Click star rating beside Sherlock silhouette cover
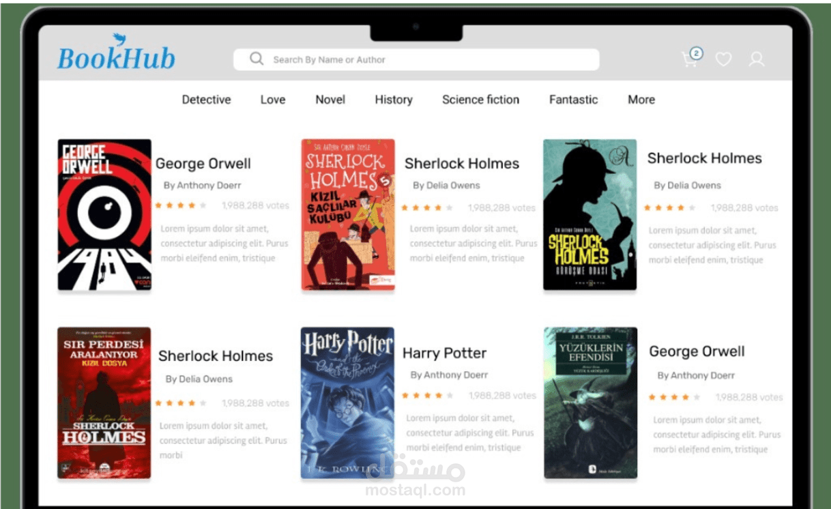This screenshot has width=831, height=509. coord(670,208)
